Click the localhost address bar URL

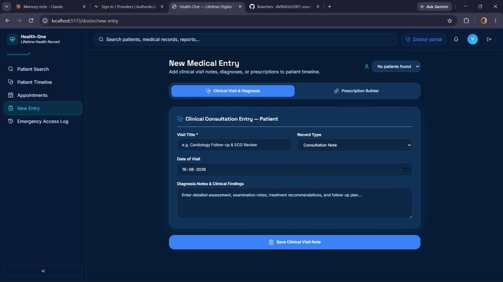point(85,21)
